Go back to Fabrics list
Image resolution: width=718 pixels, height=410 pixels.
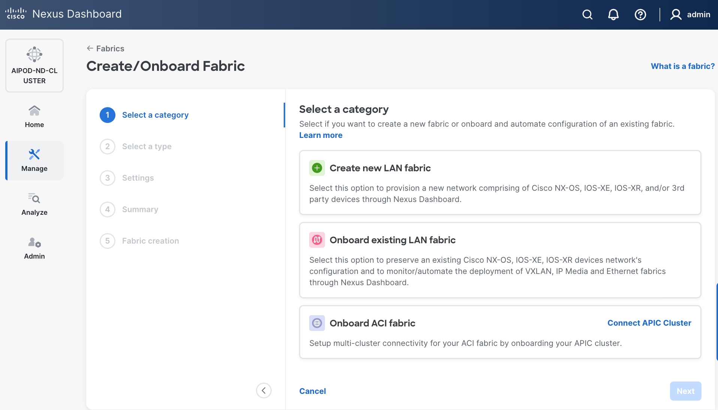click(106, 48)
